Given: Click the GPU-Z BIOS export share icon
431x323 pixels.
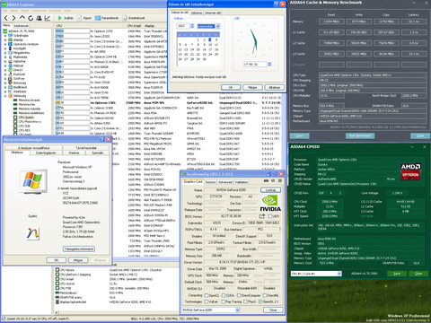Looking at the screenshot, I should (262, 216).
